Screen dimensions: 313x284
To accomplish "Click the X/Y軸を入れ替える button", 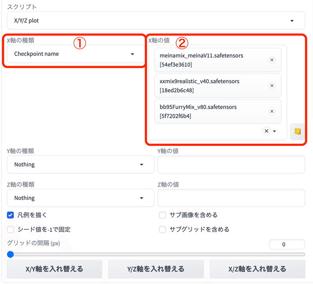I will (54, 269).
